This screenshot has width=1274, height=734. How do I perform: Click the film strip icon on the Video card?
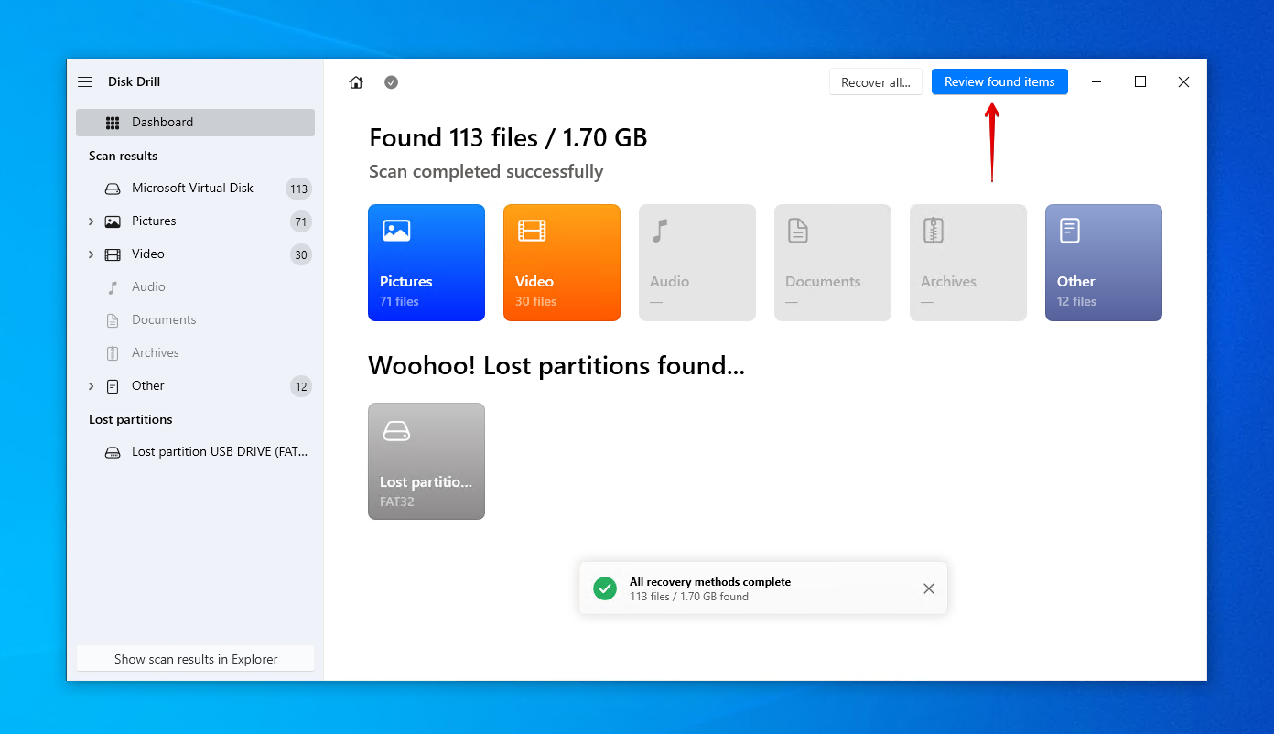(532, 231)
